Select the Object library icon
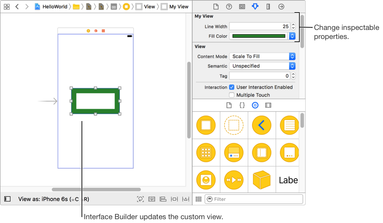Screen dimensions: 383x223 (x=255, y=105)
